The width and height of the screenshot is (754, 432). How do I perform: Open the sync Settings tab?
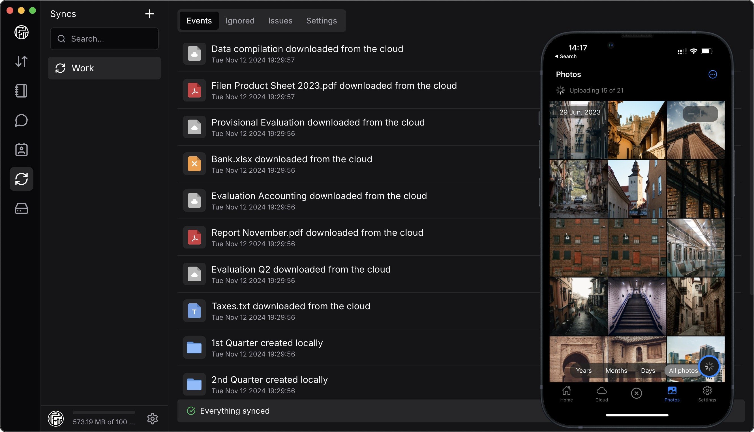pyautogui.click(x=321, y=20)
